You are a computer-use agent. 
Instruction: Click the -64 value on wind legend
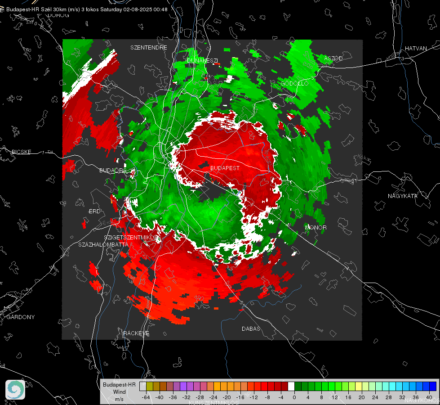pos(146,397)
